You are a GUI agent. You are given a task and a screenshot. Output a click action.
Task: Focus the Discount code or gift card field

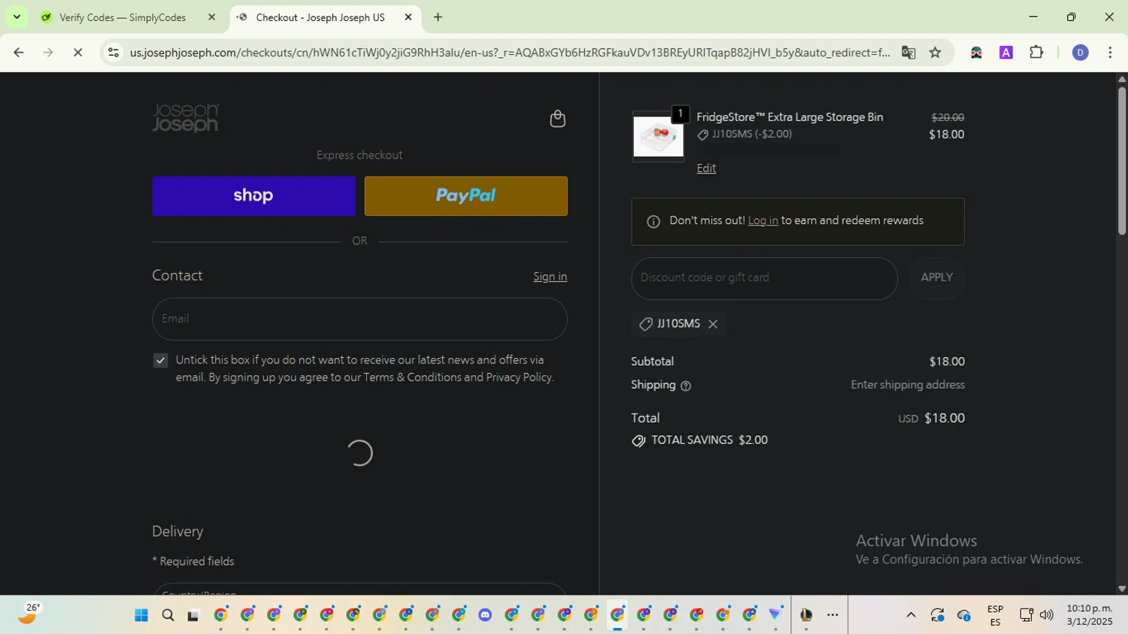tap(764, 278)
